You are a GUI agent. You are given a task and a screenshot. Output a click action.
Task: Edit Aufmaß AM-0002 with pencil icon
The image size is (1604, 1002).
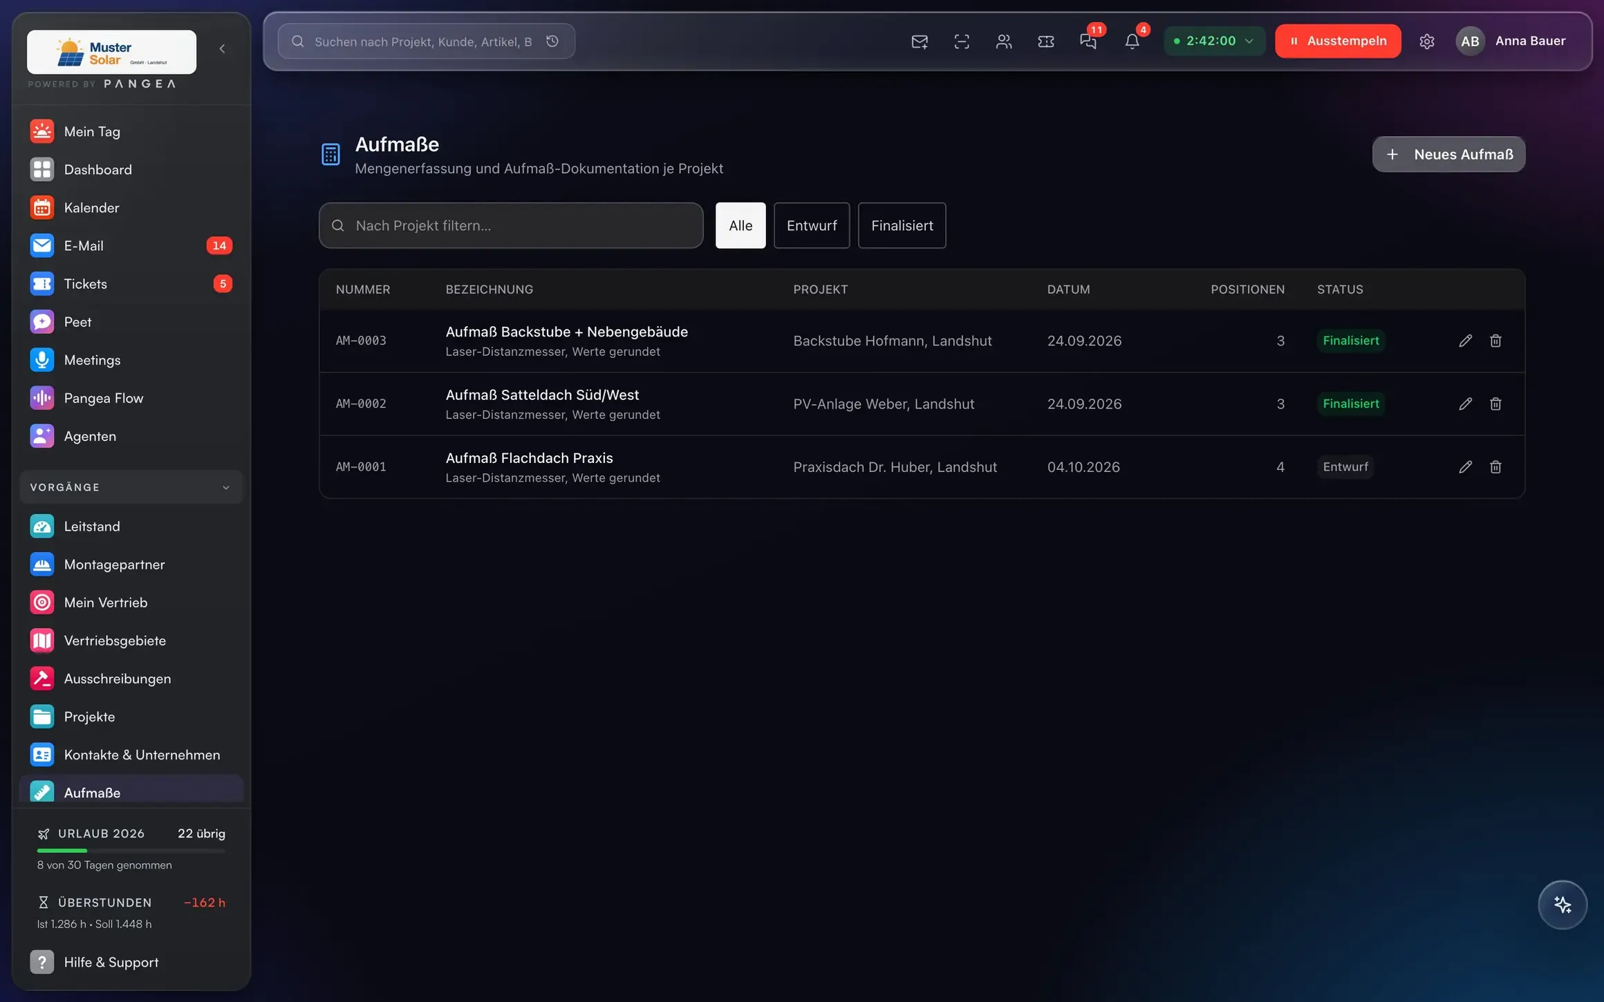pyautogui.click(x=1465, y=404)
